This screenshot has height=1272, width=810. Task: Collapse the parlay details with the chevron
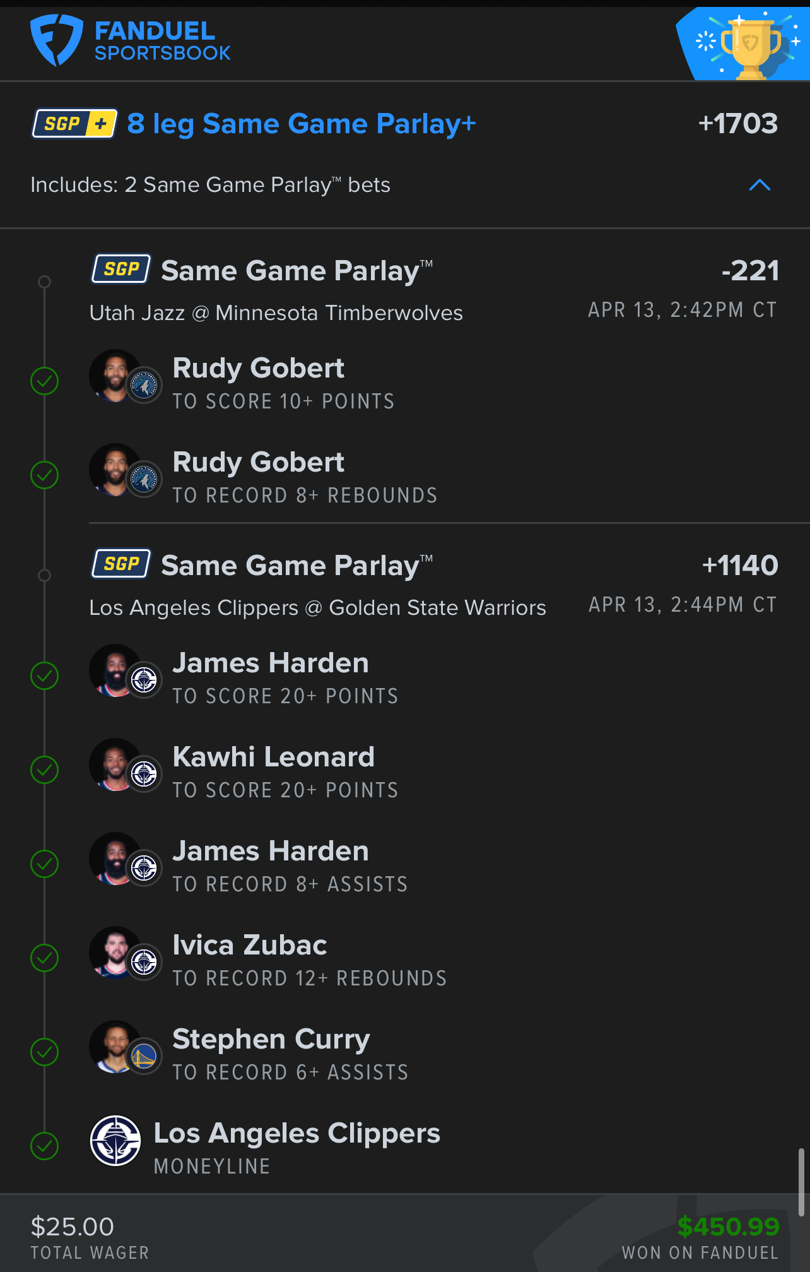click(760, 185)
